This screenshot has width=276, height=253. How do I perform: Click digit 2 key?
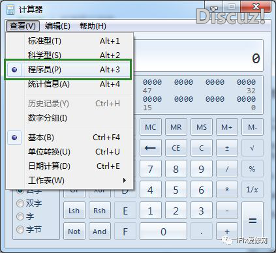(176, 211)
